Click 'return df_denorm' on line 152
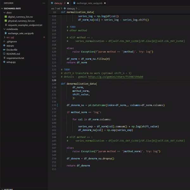This screenshot has width=190, height=190. point(78,166)
